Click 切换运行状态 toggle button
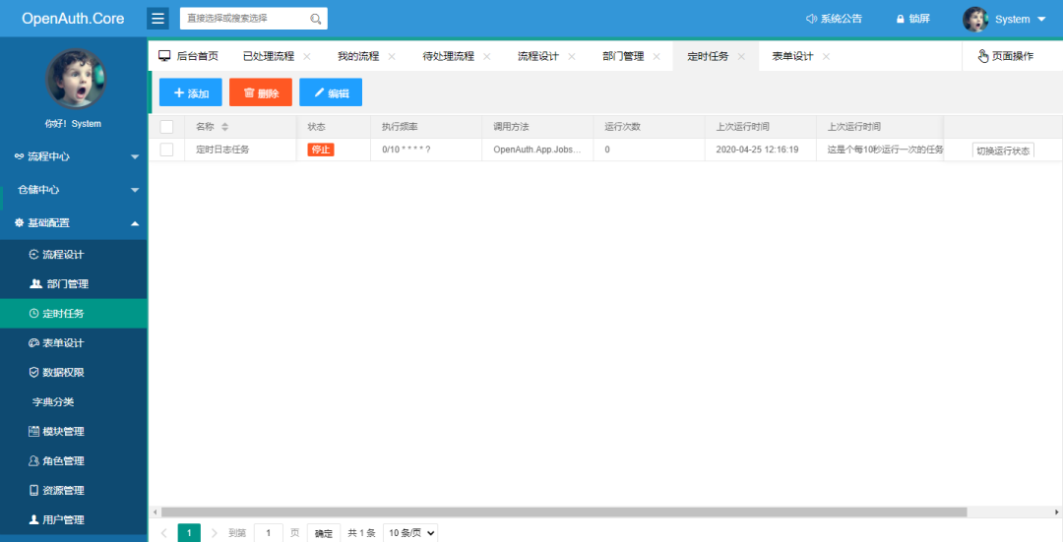1063x542 pixels. (1003, 151)
